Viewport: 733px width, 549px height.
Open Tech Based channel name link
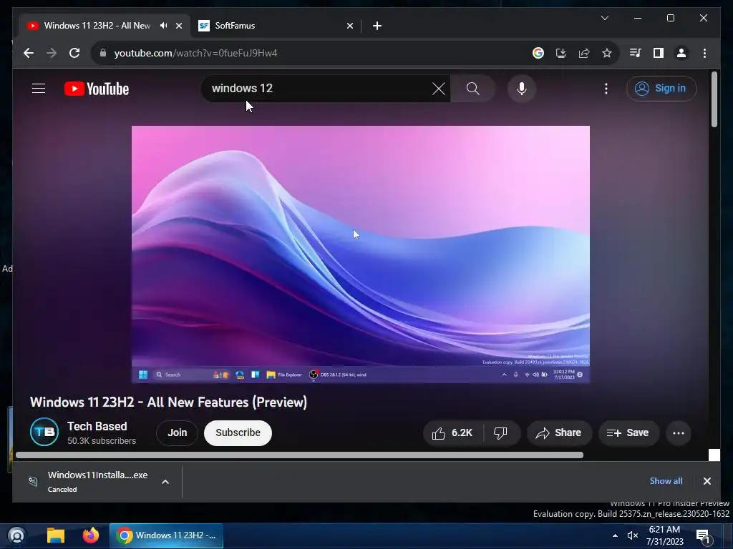point(97,426)
